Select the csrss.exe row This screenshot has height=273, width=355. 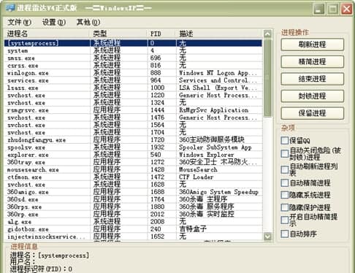point(134,66)
